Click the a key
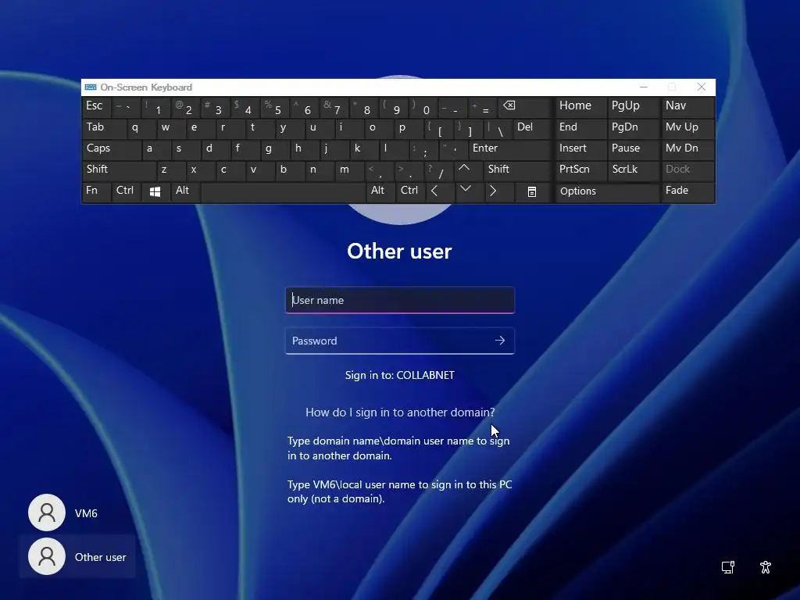The image size is (800, 600). coord(156,148)
